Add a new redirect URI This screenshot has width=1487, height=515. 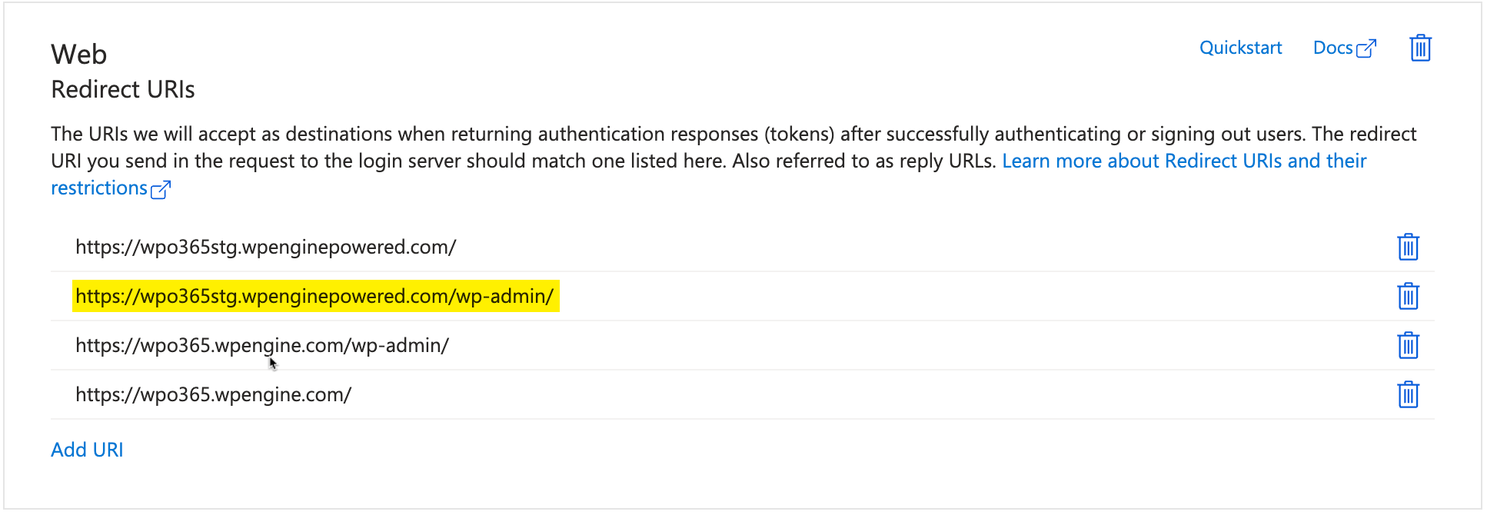click(87, 450)
